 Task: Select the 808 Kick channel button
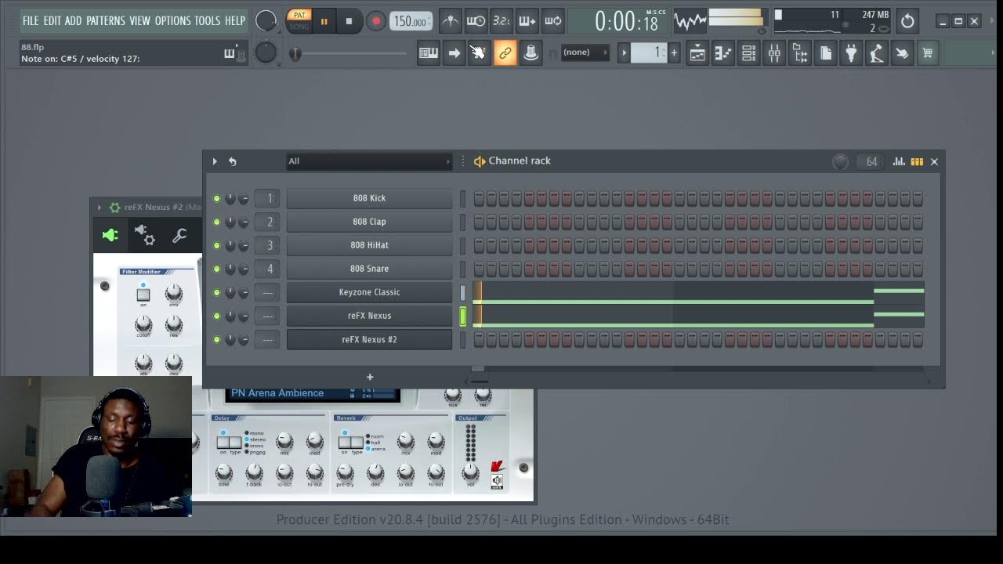click(369, 198)
